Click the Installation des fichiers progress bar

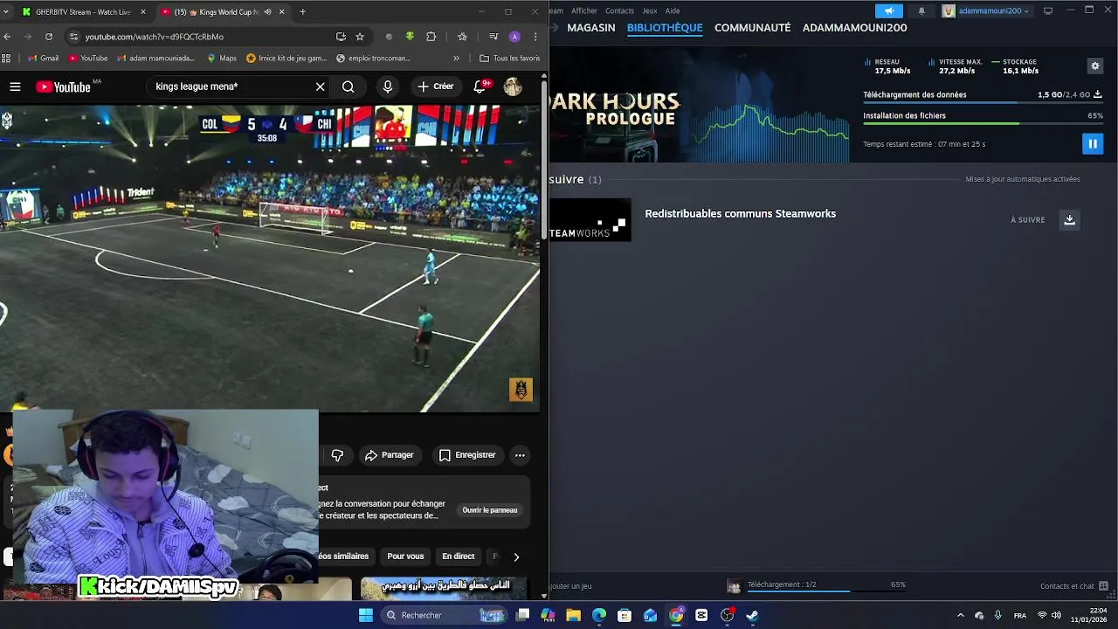point(983,124)
